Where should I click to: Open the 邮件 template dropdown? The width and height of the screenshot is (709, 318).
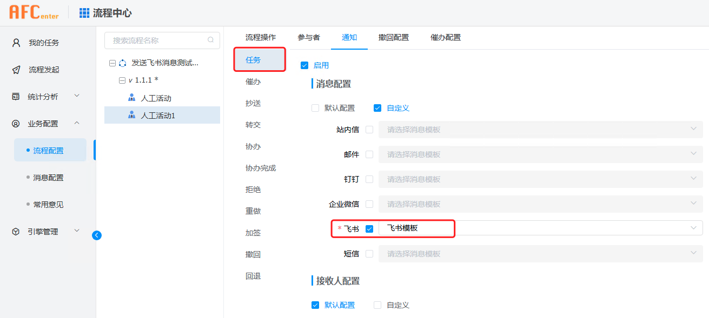(x=541, y=154)
